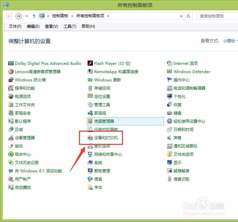Open the 疑难解答 item
The width and height of the screenshot is (238, 222).
click(178, 171)
